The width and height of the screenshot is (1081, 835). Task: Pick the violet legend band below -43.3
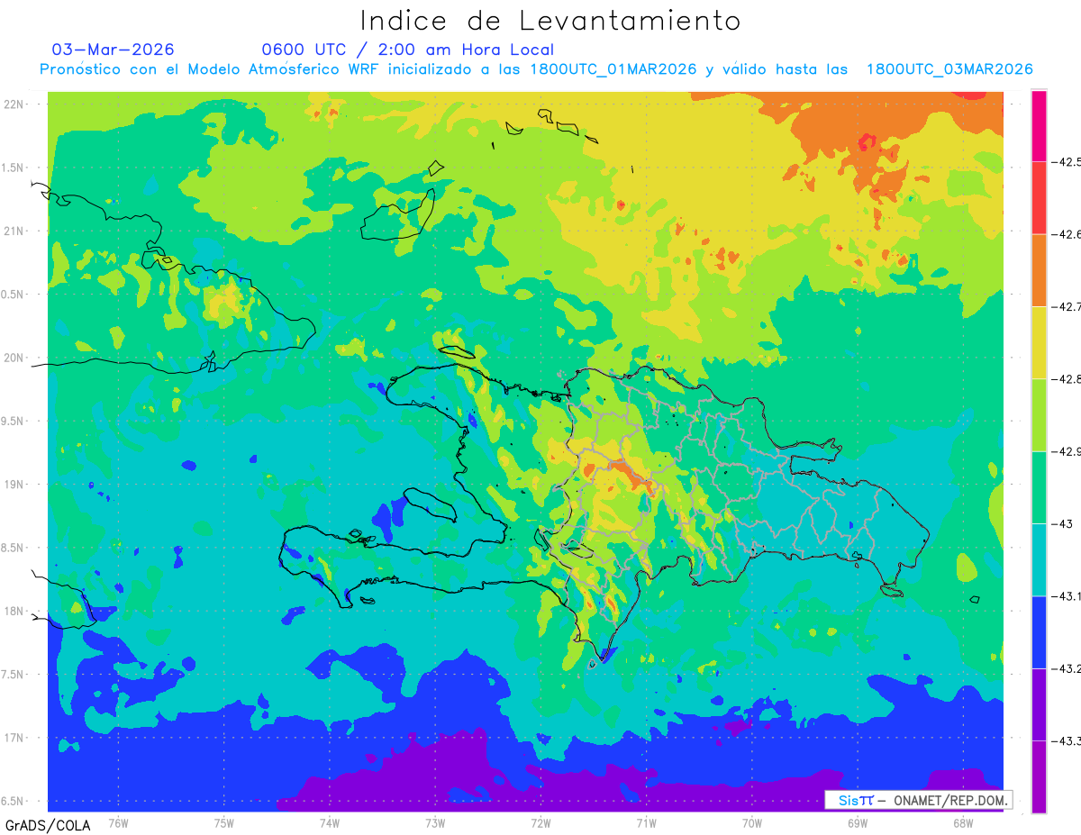tap(1039, 776)
